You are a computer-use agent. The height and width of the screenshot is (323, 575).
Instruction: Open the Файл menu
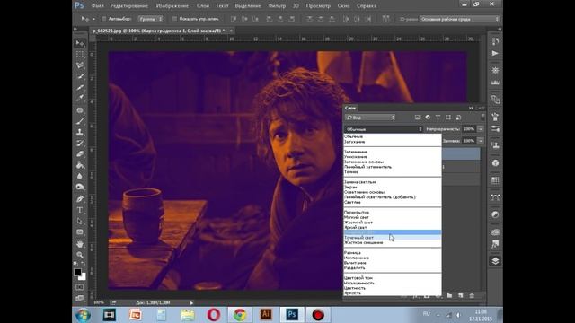(x=97, y=6)
